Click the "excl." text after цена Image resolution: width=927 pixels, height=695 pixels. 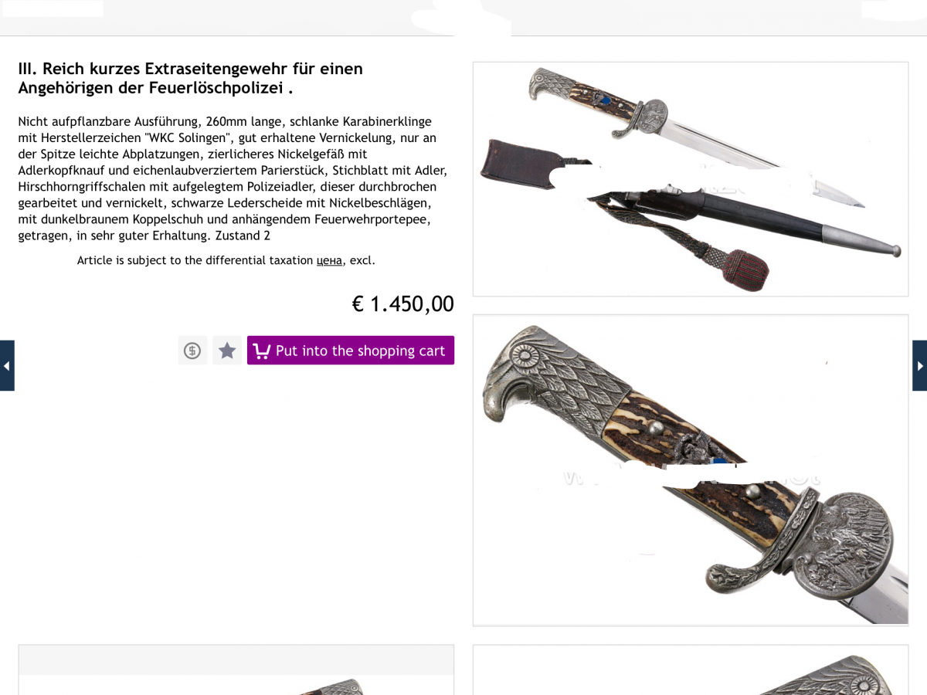tap(362, 260)
